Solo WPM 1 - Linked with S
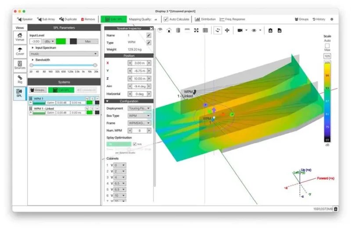Viewport: 351px width, 228px height. [92, 108]
